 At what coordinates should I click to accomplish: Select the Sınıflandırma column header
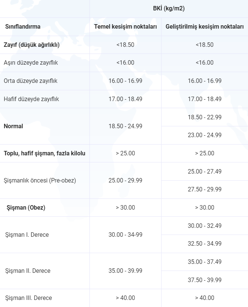(x=23, y=27)
